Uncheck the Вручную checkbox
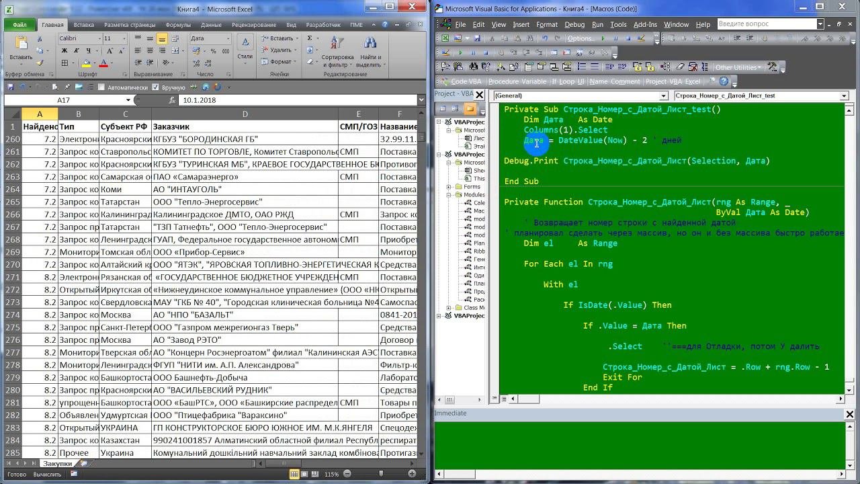The image size is (860, 484). tap(156, 87)
